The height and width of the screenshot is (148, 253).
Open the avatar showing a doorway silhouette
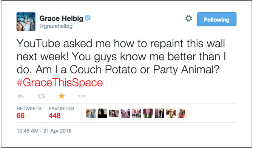point(160,113)
